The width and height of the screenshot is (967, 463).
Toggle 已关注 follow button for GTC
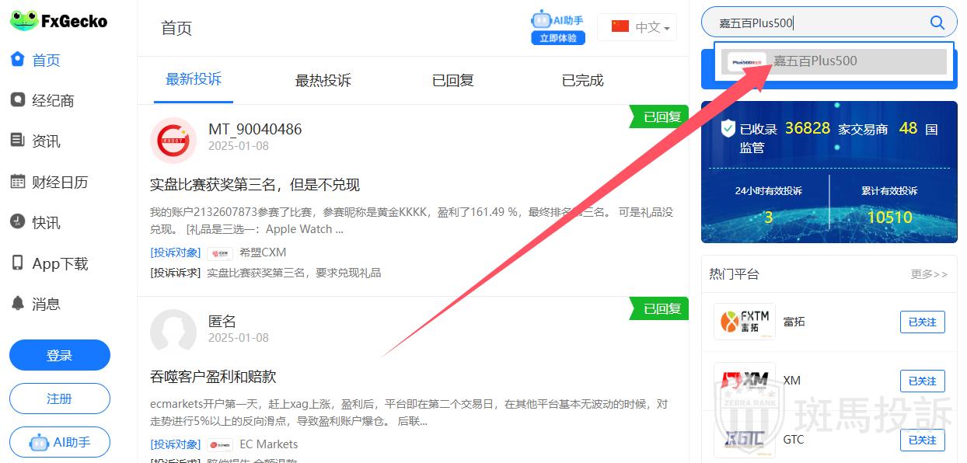[x=922, y=440]
